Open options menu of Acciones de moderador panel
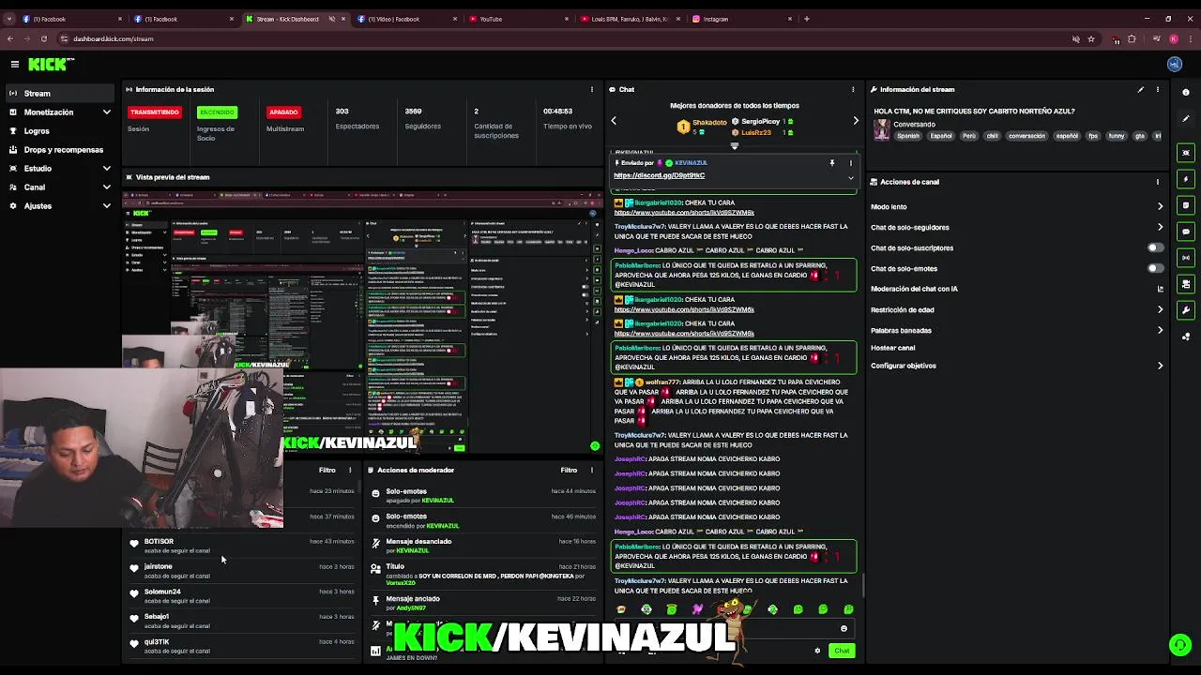Screen dimensions: 1201x675 click(x=591, y=470)
